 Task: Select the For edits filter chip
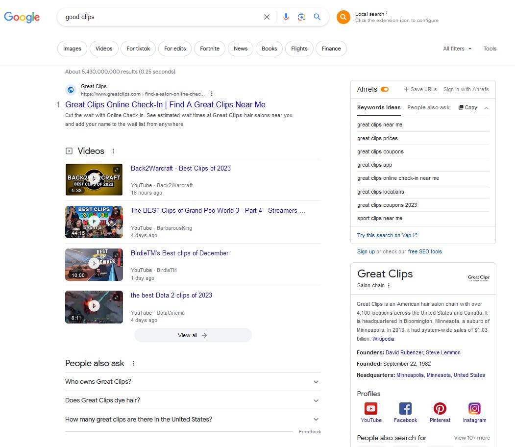[x=175, y=49]
